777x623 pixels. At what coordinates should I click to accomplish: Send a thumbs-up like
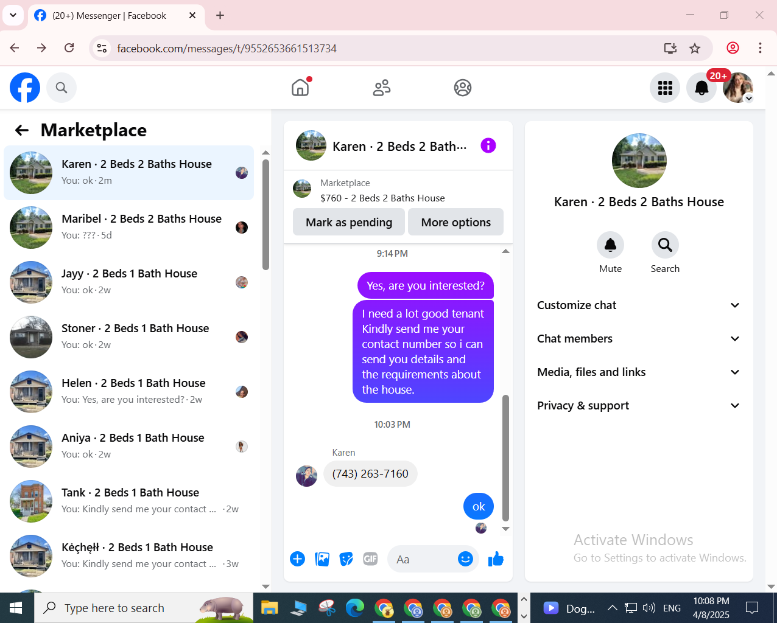pos(496,559)
